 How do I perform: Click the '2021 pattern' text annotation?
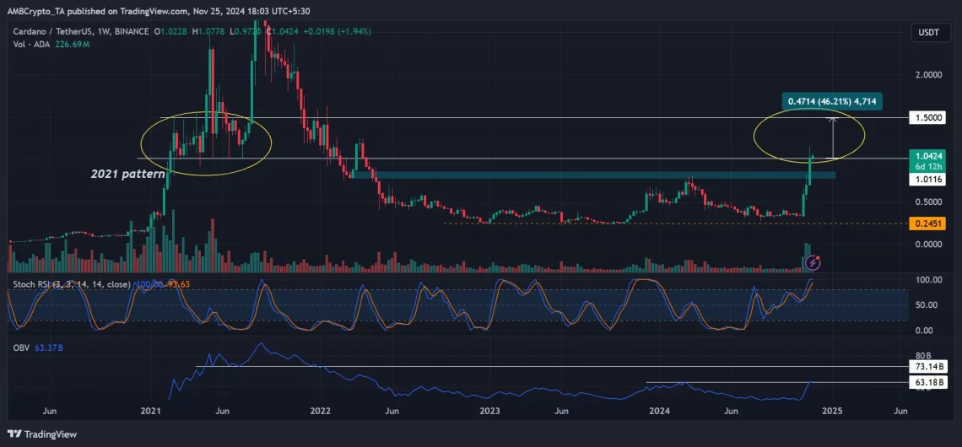tap(128, 174)
